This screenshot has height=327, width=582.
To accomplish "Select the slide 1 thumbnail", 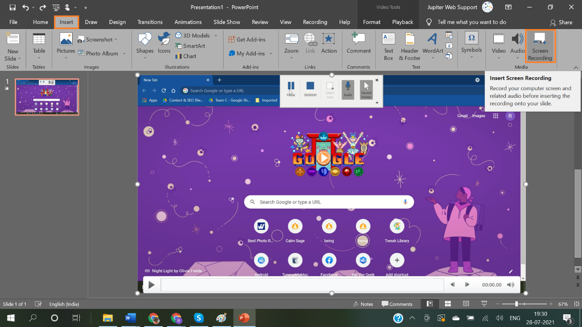I will click(x=46, y=97).
